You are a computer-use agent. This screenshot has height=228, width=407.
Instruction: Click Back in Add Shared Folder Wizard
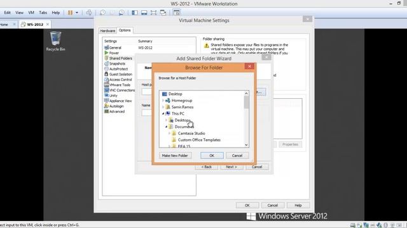207,167
